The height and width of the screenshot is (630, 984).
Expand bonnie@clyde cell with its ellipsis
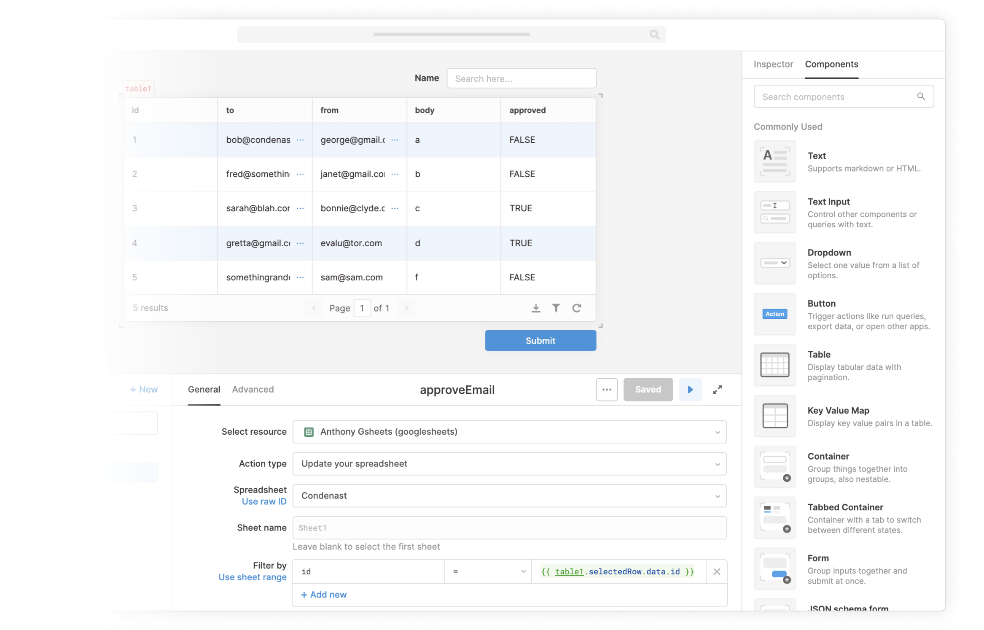coord(395,208)
